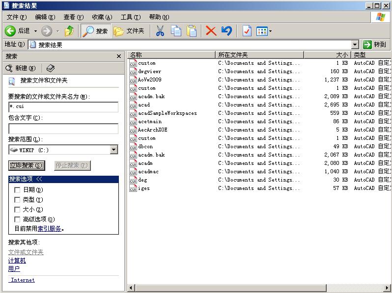The image size is (392, 293).
Task: Click the green Go button arrow
Action: coord(367,45)
